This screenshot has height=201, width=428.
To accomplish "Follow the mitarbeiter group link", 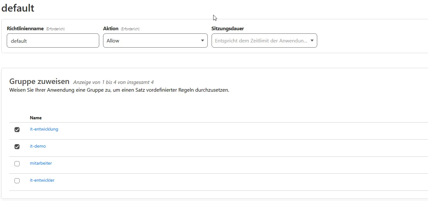I will click(x=41, y=163).
